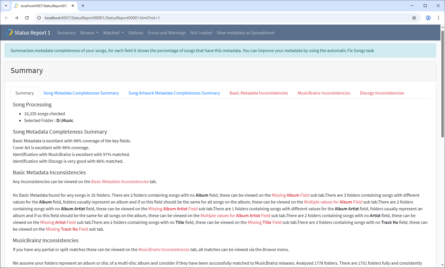Bookmark this page with star icon
This screenshot has width=445, height=268.
pos(414,18)
